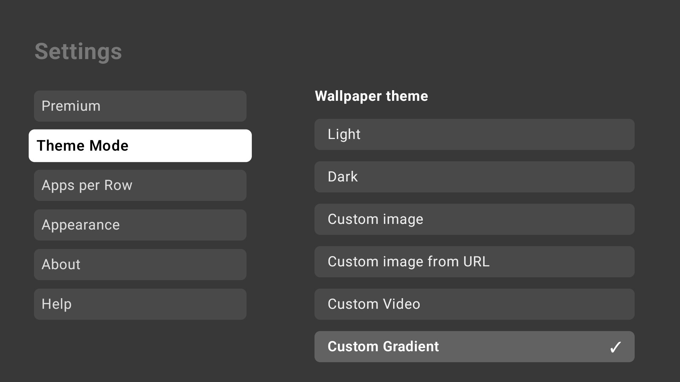The height and width of the screenshot is (382, 680).
Task: Click the Wallpaper theme heading
Action: (371, 96)
